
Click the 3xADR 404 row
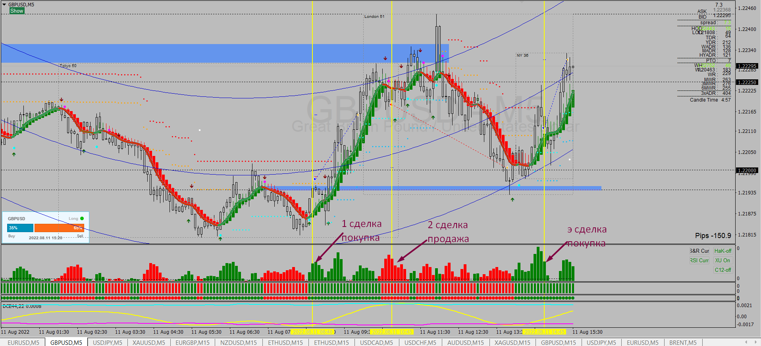[716, 93]
